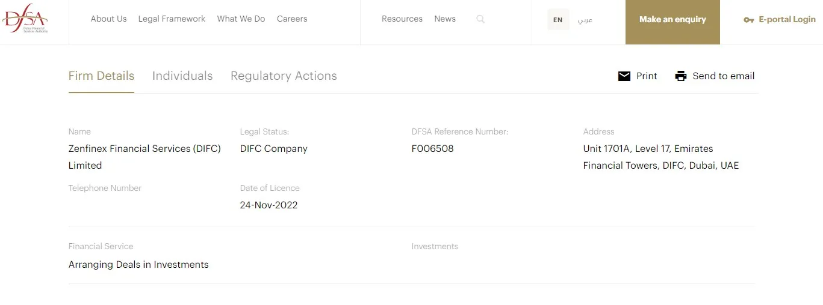Click the Address label

coord(598,131)
